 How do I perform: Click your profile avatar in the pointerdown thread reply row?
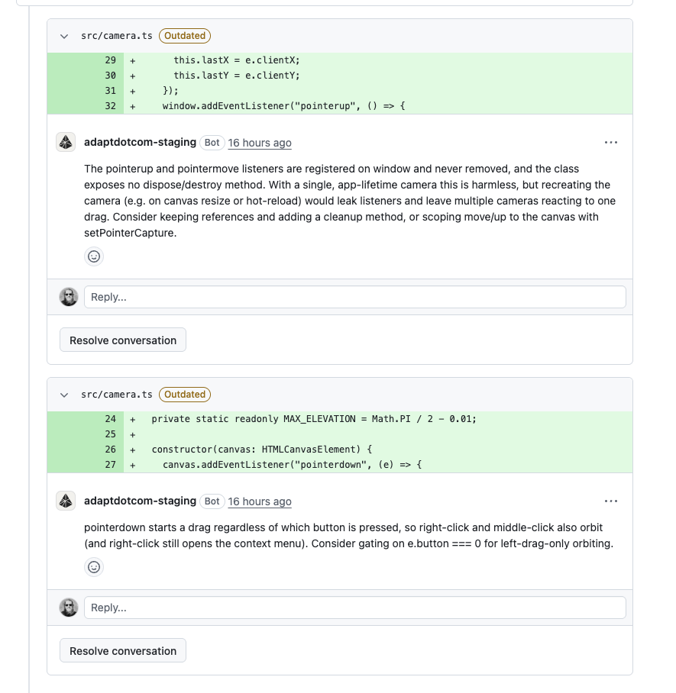[x=69, y=608]
